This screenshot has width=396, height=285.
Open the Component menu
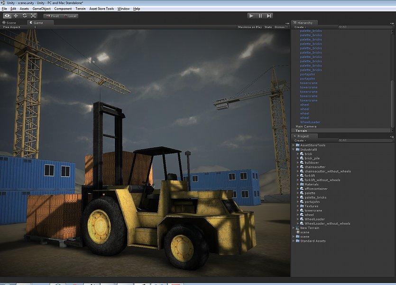[x=63, y=9]
